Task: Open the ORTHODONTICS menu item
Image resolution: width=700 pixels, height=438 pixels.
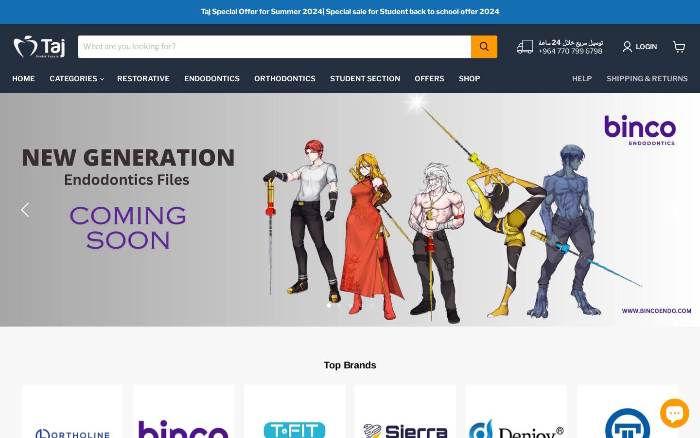Action: pos(285,78)
